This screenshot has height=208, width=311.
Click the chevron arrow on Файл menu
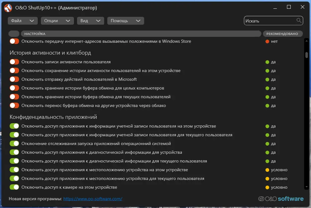(x=32, y=21)
